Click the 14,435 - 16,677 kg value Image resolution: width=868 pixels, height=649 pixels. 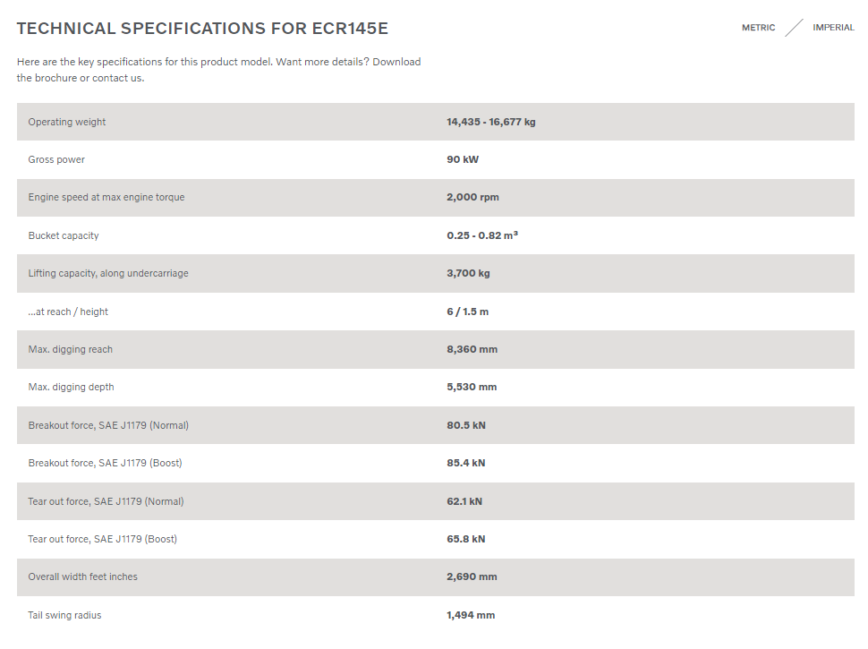(x=491, y=122)
